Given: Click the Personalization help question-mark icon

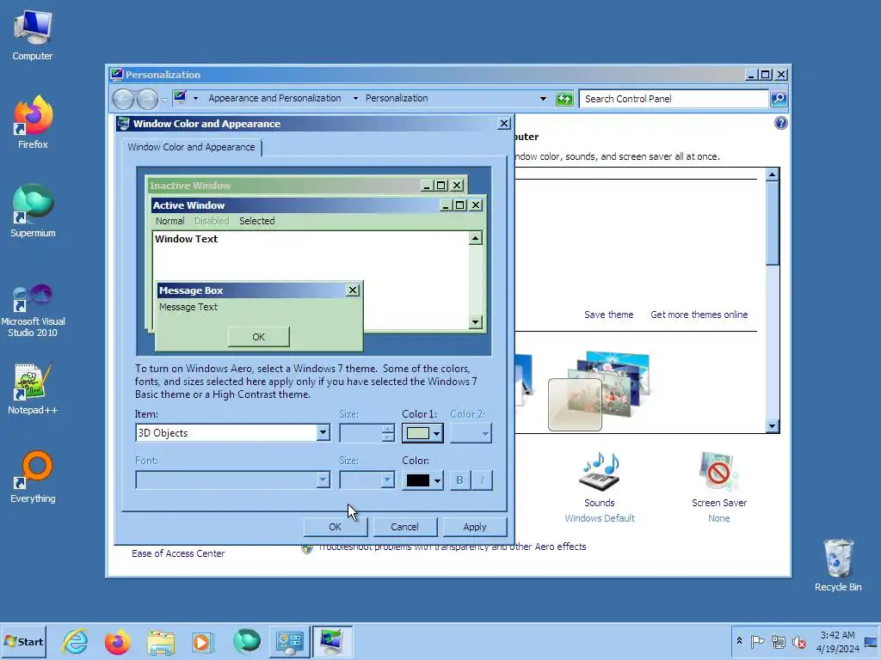Looking at the screenshot, I should click(x=781, y=123).
